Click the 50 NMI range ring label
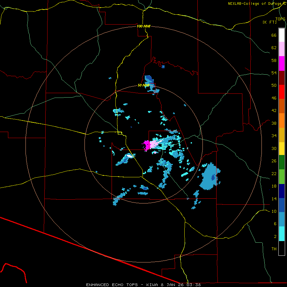287x287 pixels. click(x=143, y=85)
